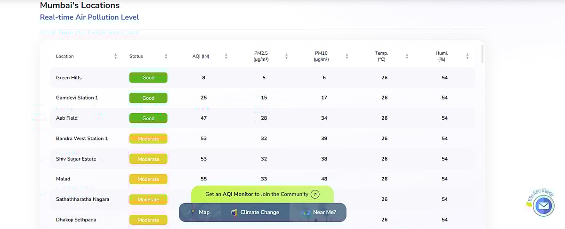Sort by Humi. column arrows
The width and height of the screenshot is (565, 229).
click(467, 56)
